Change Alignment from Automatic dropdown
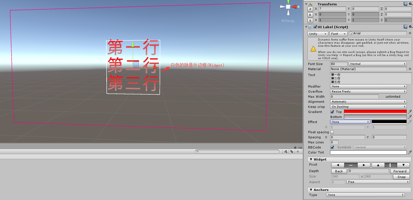 (x=368, y=101)
